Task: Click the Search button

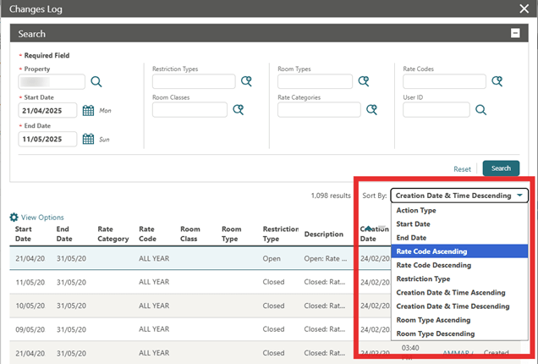Action: (x=501, y=168)
